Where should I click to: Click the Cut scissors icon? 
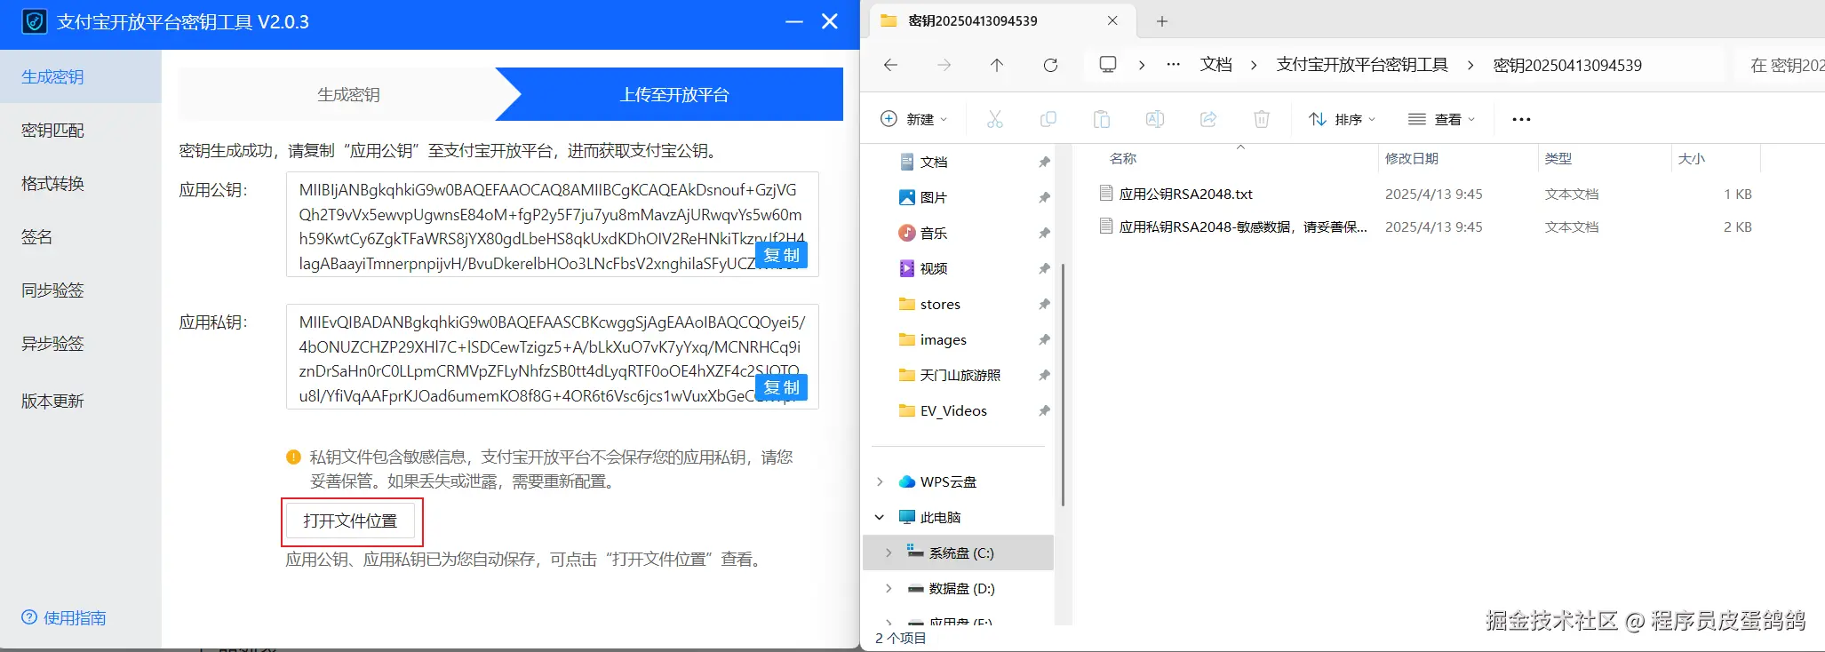pyautogui.click(x=995, y=119)
